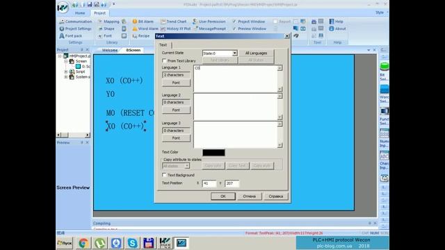Toggle Project Window visibility
The height and width of the screenshot is (250, 445).
[x=234, y=22]
